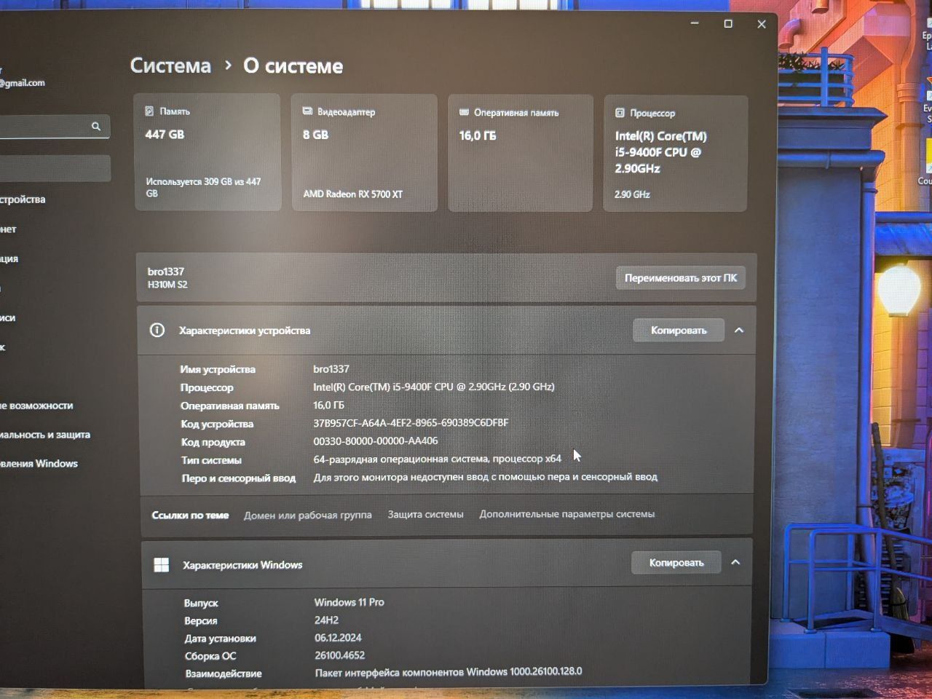The width and height of the screenshot is (932, 699).
Task: Click product code 00330-80000-00000-AA406
Action: (376, 441)
